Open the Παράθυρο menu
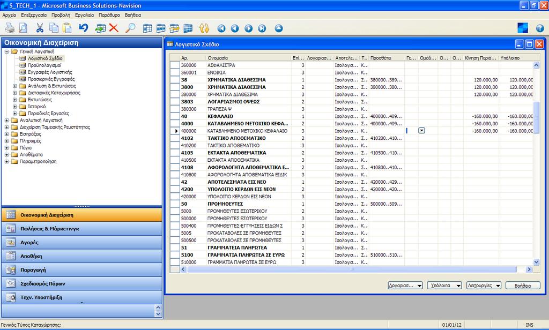The height and width of the screenshot is (330, 549). point(109,15)
